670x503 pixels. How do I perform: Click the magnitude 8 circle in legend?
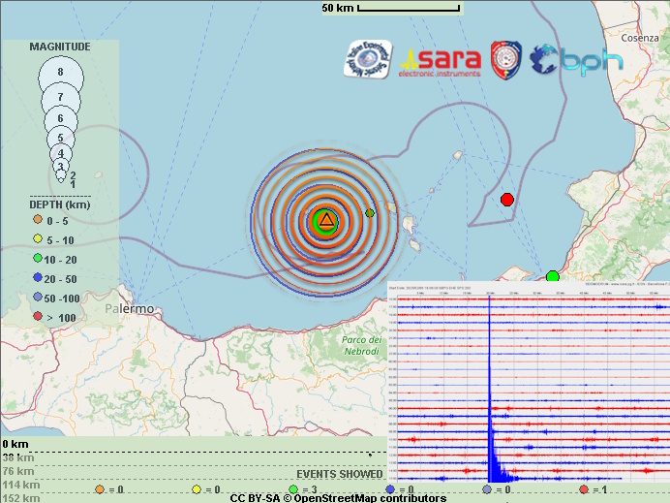61,73
